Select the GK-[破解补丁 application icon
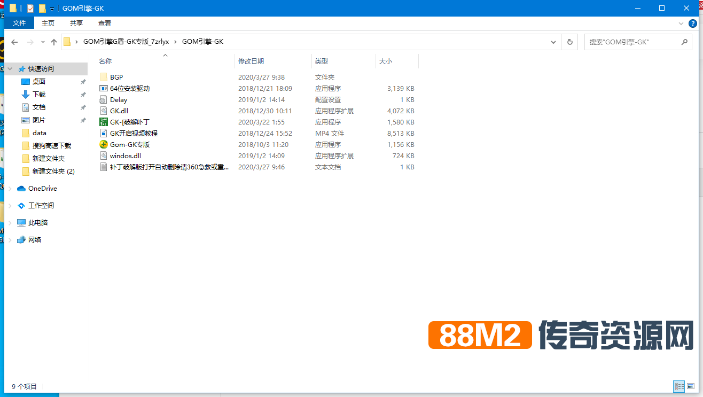703x397 pixels. (x=104, y=122)
